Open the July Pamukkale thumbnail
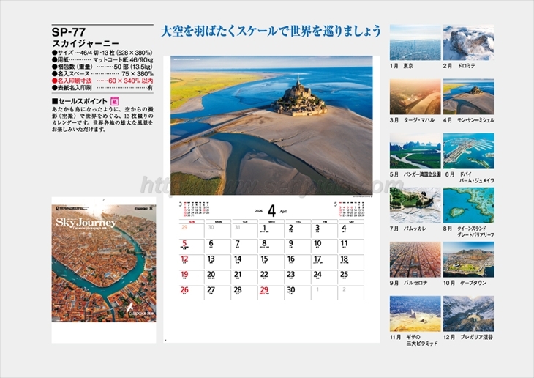 415,205
